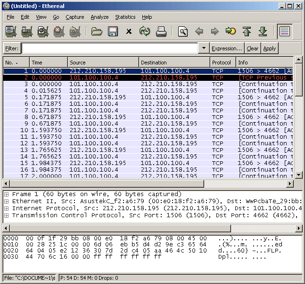Maximize the Ethereal window
Image resolution: width=305 pixels, height=284 pixels.
point(290,6)
